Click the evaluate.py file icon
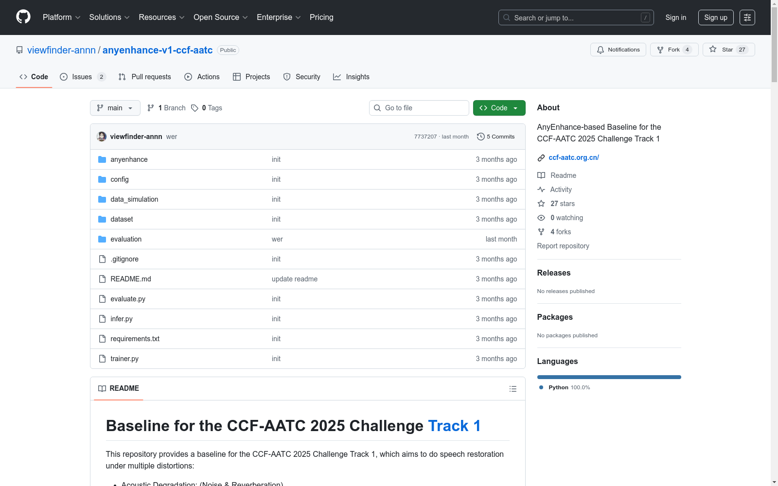778x486 pixels. tap(102, 299)
